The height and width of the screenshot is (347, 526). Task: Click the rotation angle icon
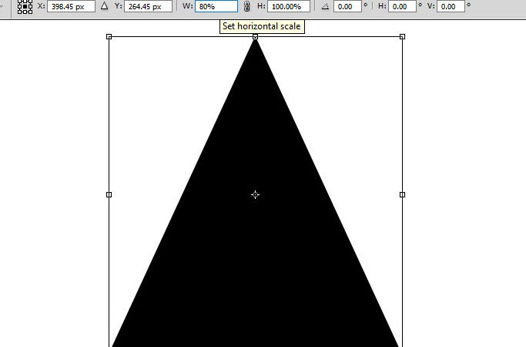pyautogui.click(x=324, y=6)
